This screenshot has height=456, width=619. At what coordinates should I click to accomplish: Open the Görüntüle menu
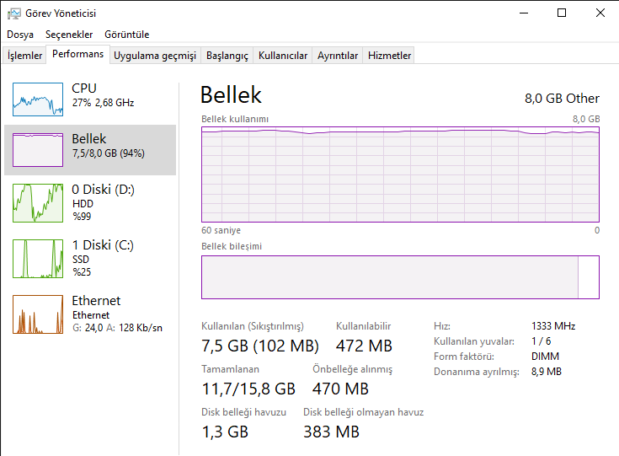pos(126,35)
